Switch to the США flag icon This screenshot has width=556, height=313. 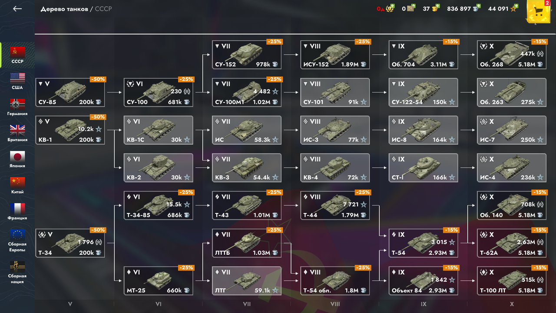[x=17, y=78]
